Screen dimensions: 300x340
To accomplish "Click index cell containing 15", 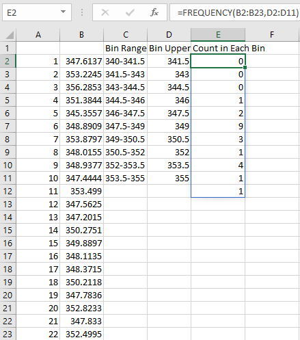I will pos(38,243).
